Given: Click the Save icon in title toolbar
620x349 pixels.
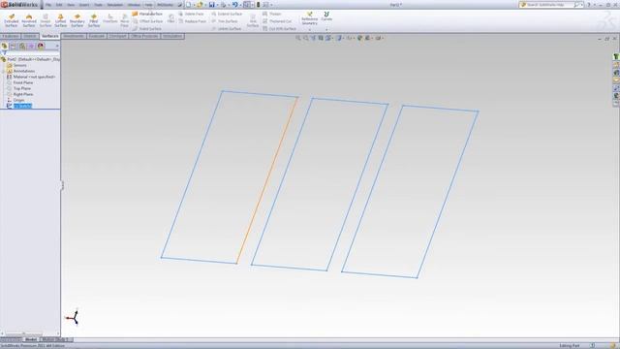Looking at the screenshot, I should (211, 5).
